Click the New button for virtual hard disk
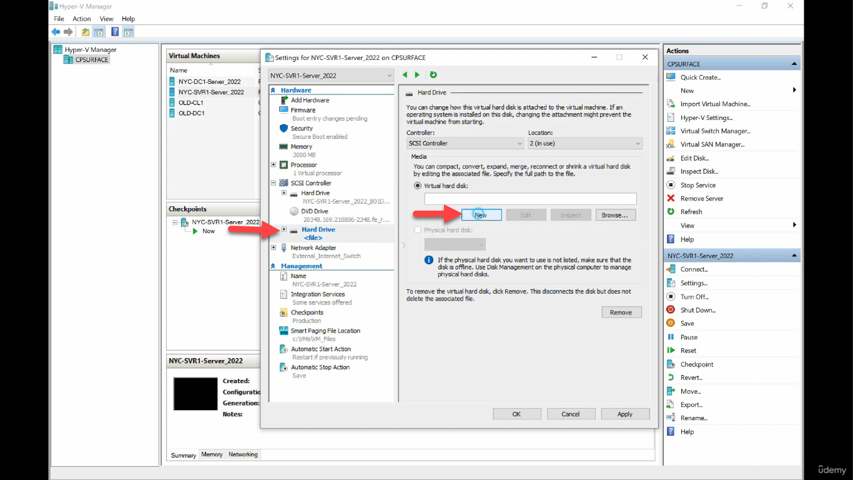The height and width of the screenshot is (480, 853). pyautogui.click(x=481, y=215)
